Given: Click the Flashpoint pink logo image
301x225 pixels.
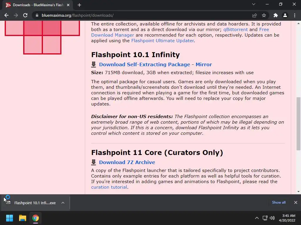Looking at the screenshot, I should 42,37.
